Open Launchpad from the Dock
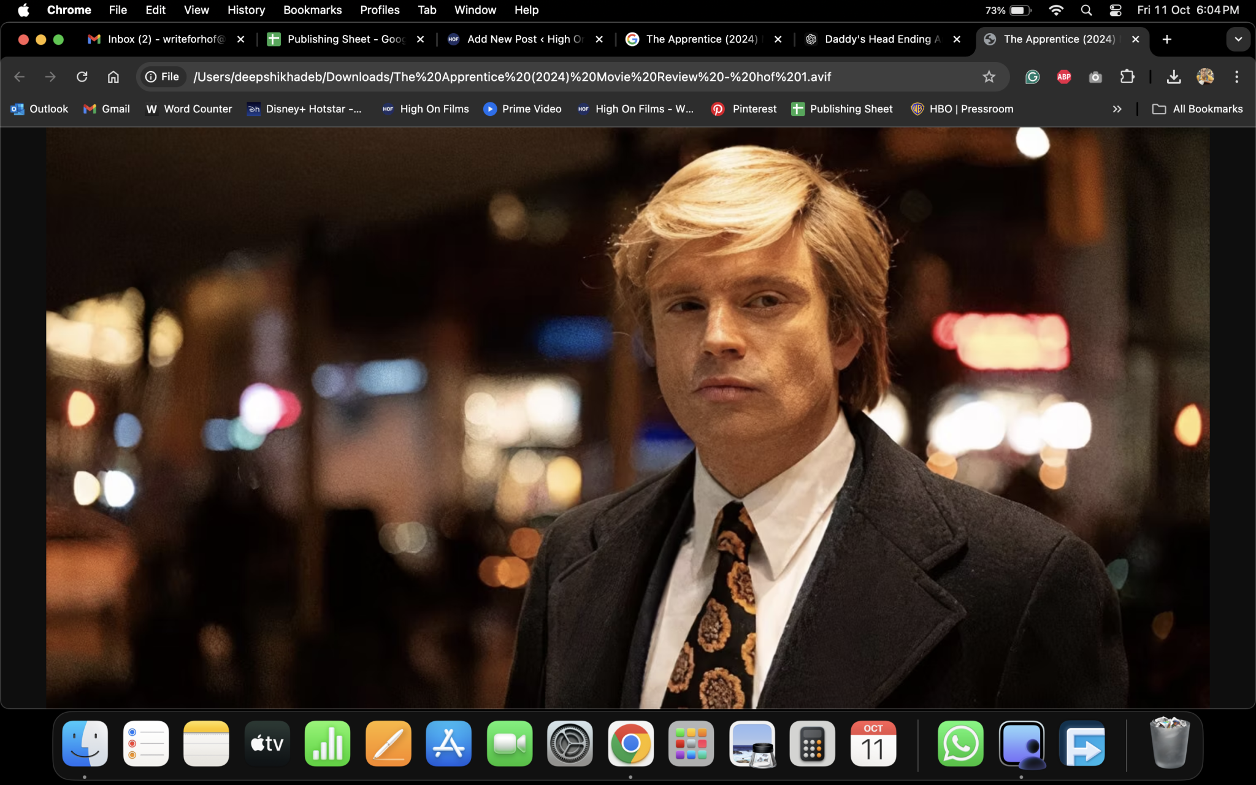 (x=691, y=743)
